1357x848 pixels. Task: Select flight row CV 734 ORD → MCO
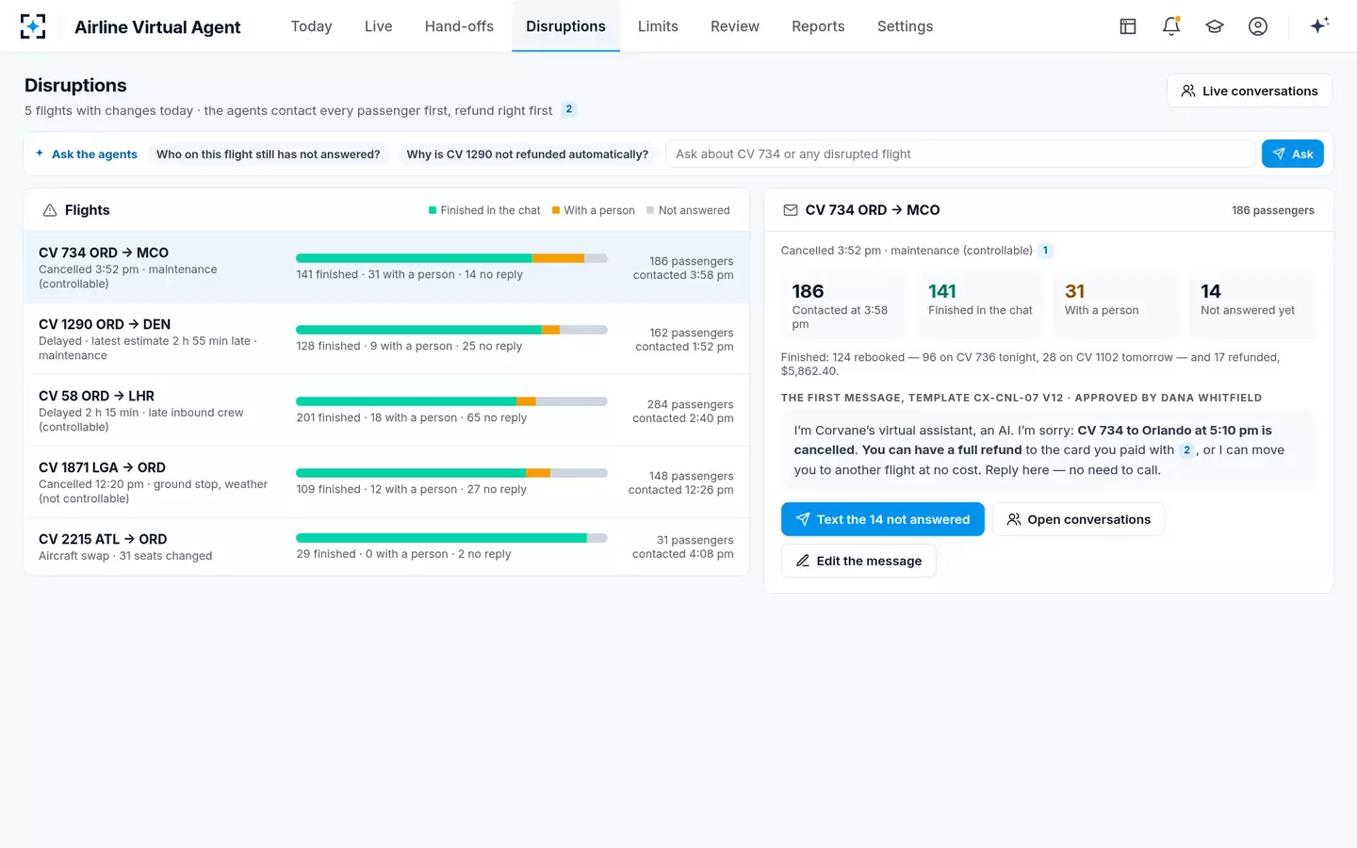pos(386,268)
